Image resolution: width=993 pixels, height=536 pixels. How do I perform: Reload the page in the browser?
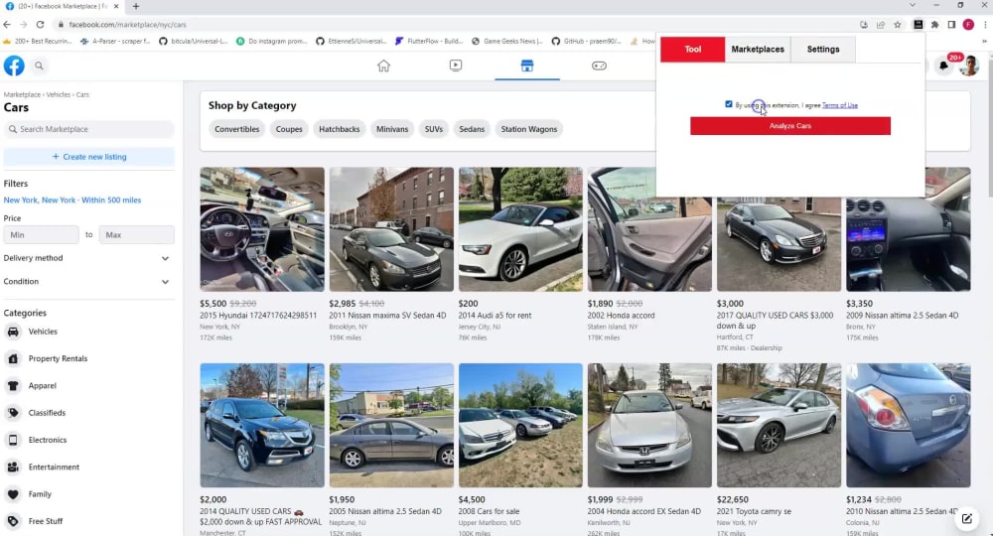(40, 25)
